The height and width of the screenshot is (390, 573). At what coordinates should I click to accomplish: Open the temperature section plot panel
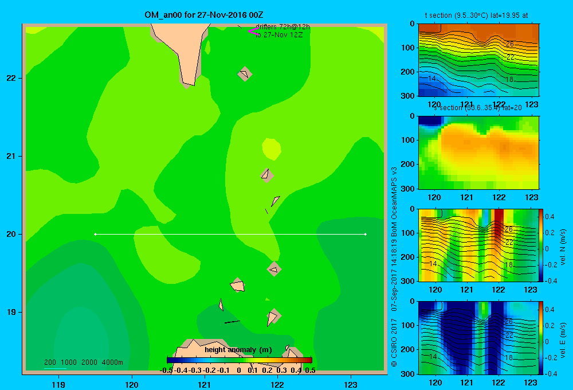[x=478, y=60]
